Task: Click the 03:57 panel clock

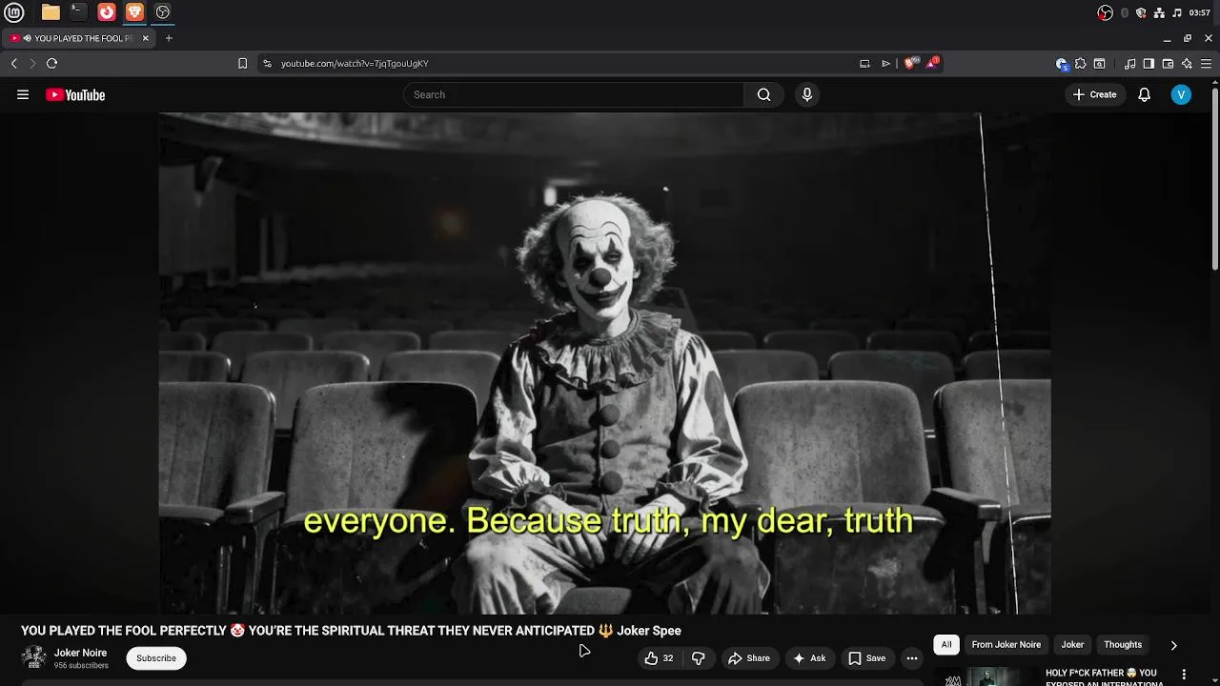Action: click(x=1200, y=12)
